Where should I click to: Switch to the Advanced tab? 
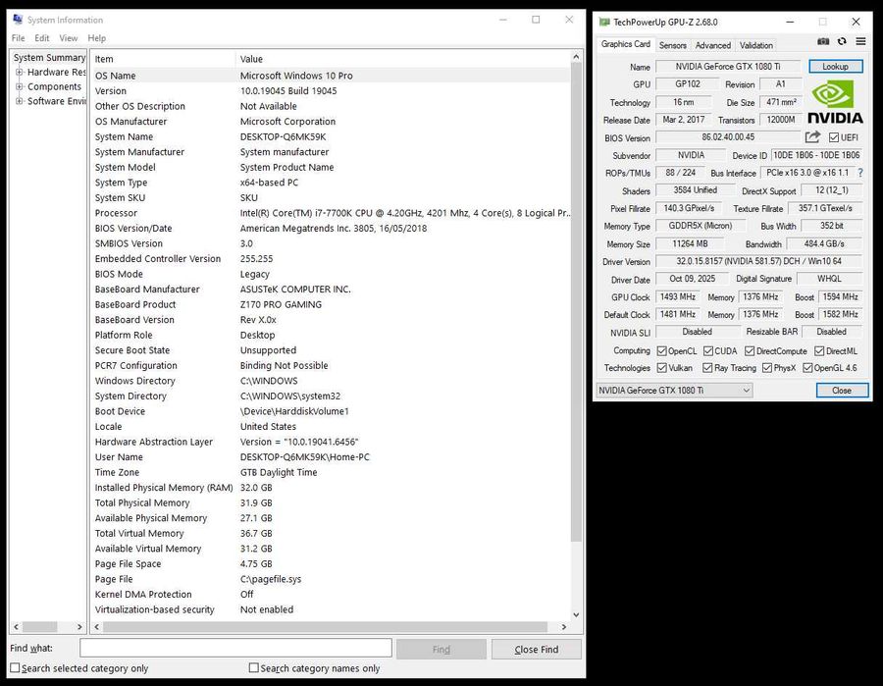pos(713,45)
